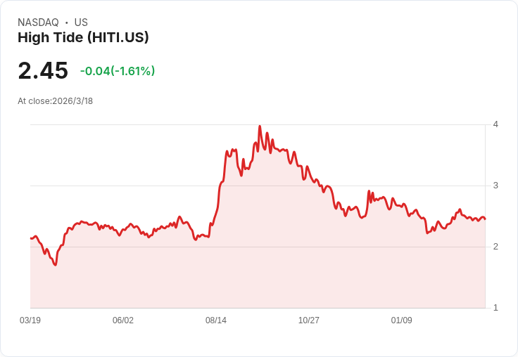Select the NASDAQ exchange label

pyautogui.click(x=38, y=22)
